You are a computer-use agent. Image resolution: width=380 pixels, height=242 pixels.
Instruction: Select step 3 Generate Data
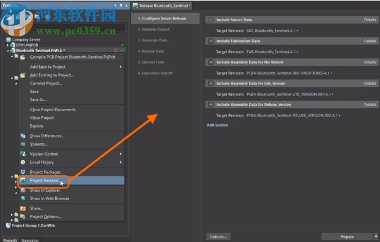(x=152, y=40)
